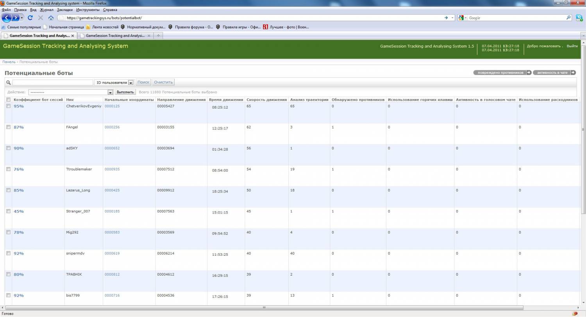Click the Stop loading X icon
The image size is (586, 317).
coord(41,18)
